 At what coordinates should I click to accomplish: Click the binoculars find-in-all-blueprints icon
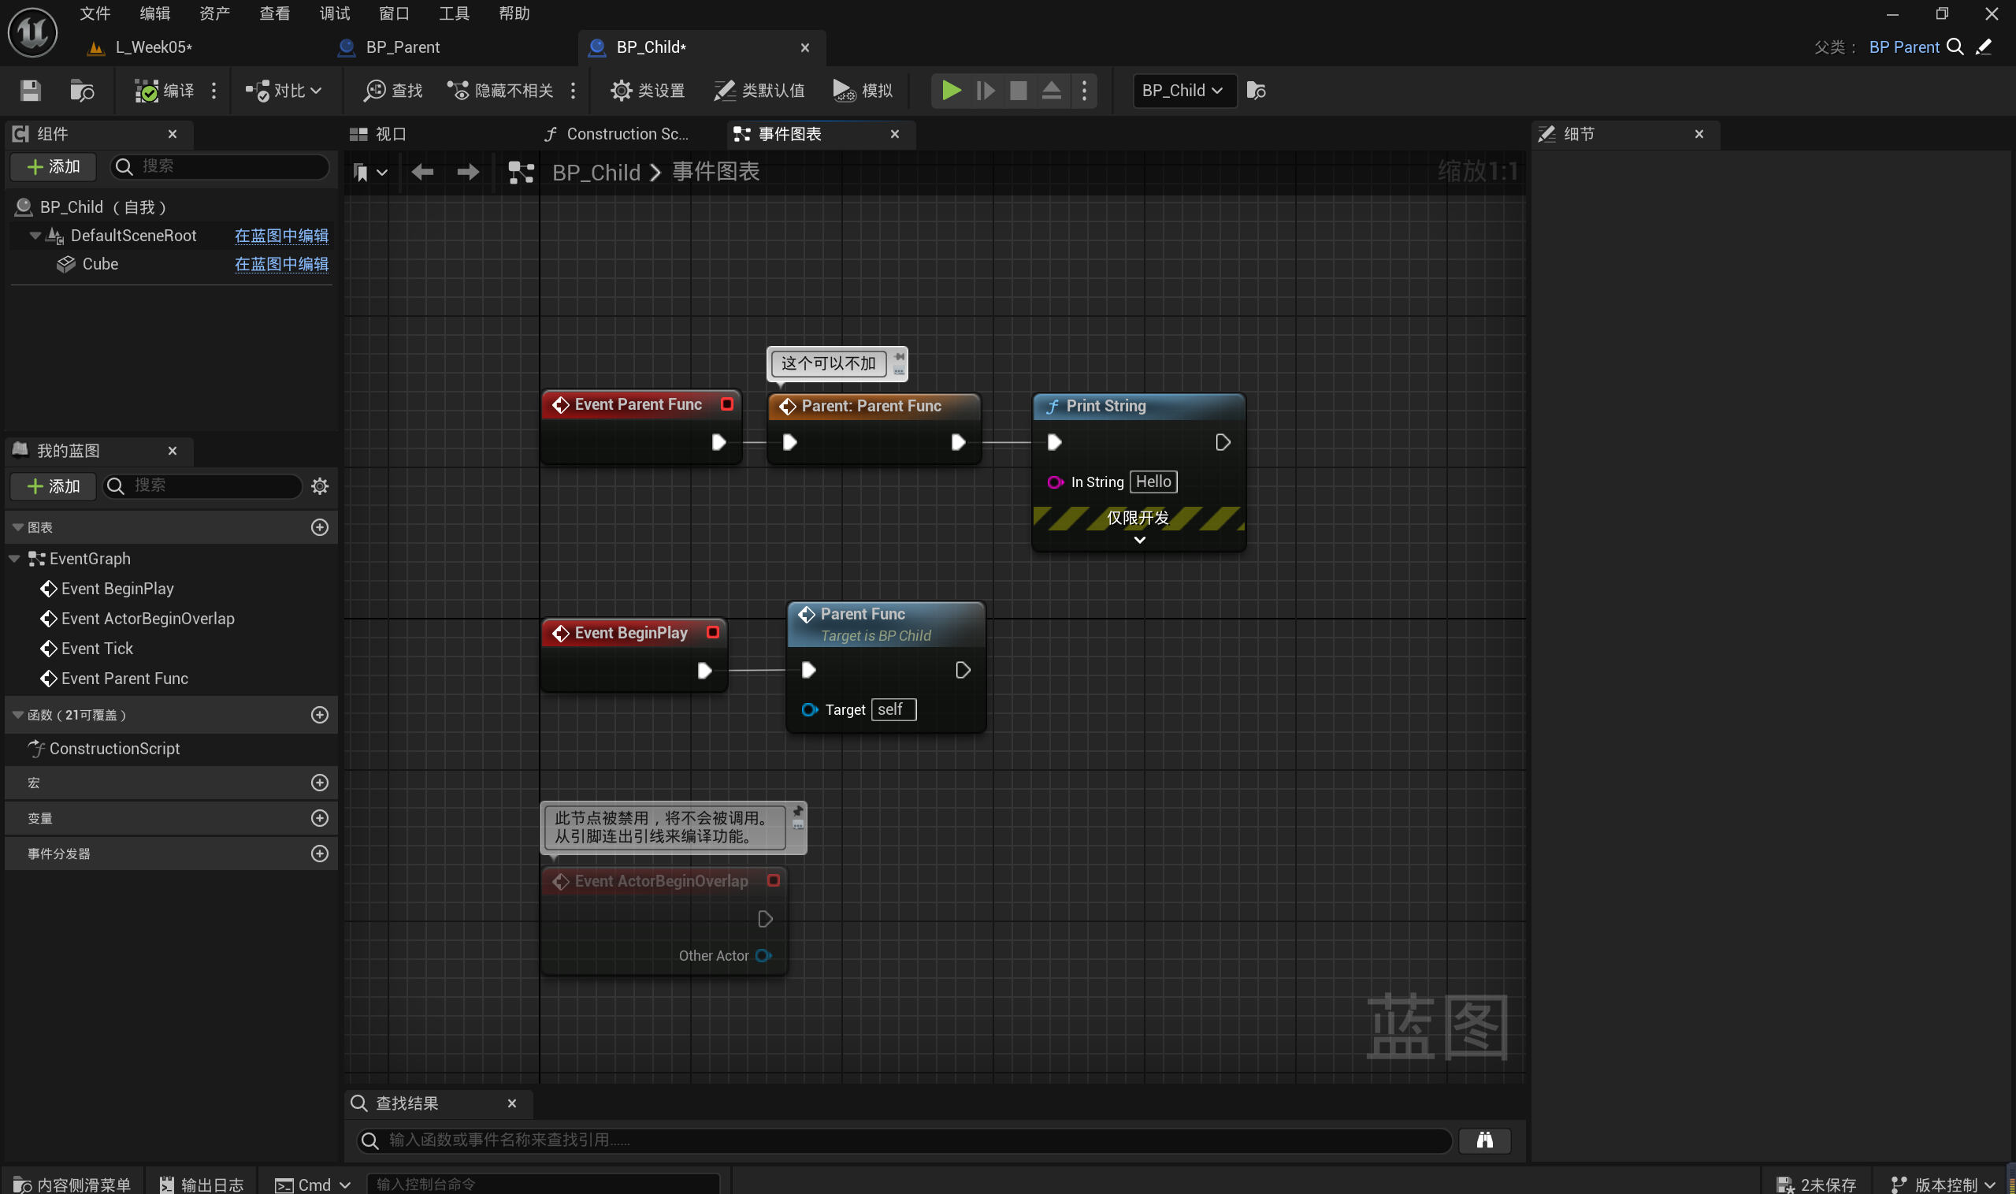[1483, 1140]
